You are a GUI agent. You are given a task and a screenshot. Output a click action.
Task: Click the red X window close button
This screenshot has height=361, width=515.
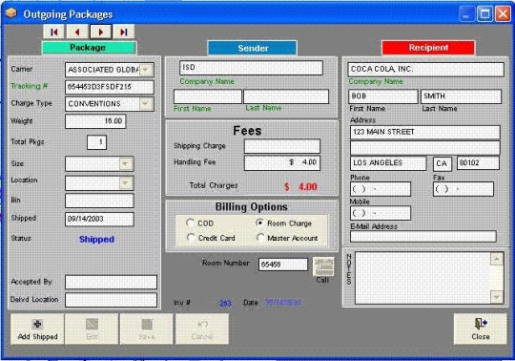tap(503, 14)
